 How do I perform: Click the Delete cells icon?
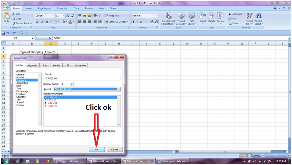(x=212, y=16)
